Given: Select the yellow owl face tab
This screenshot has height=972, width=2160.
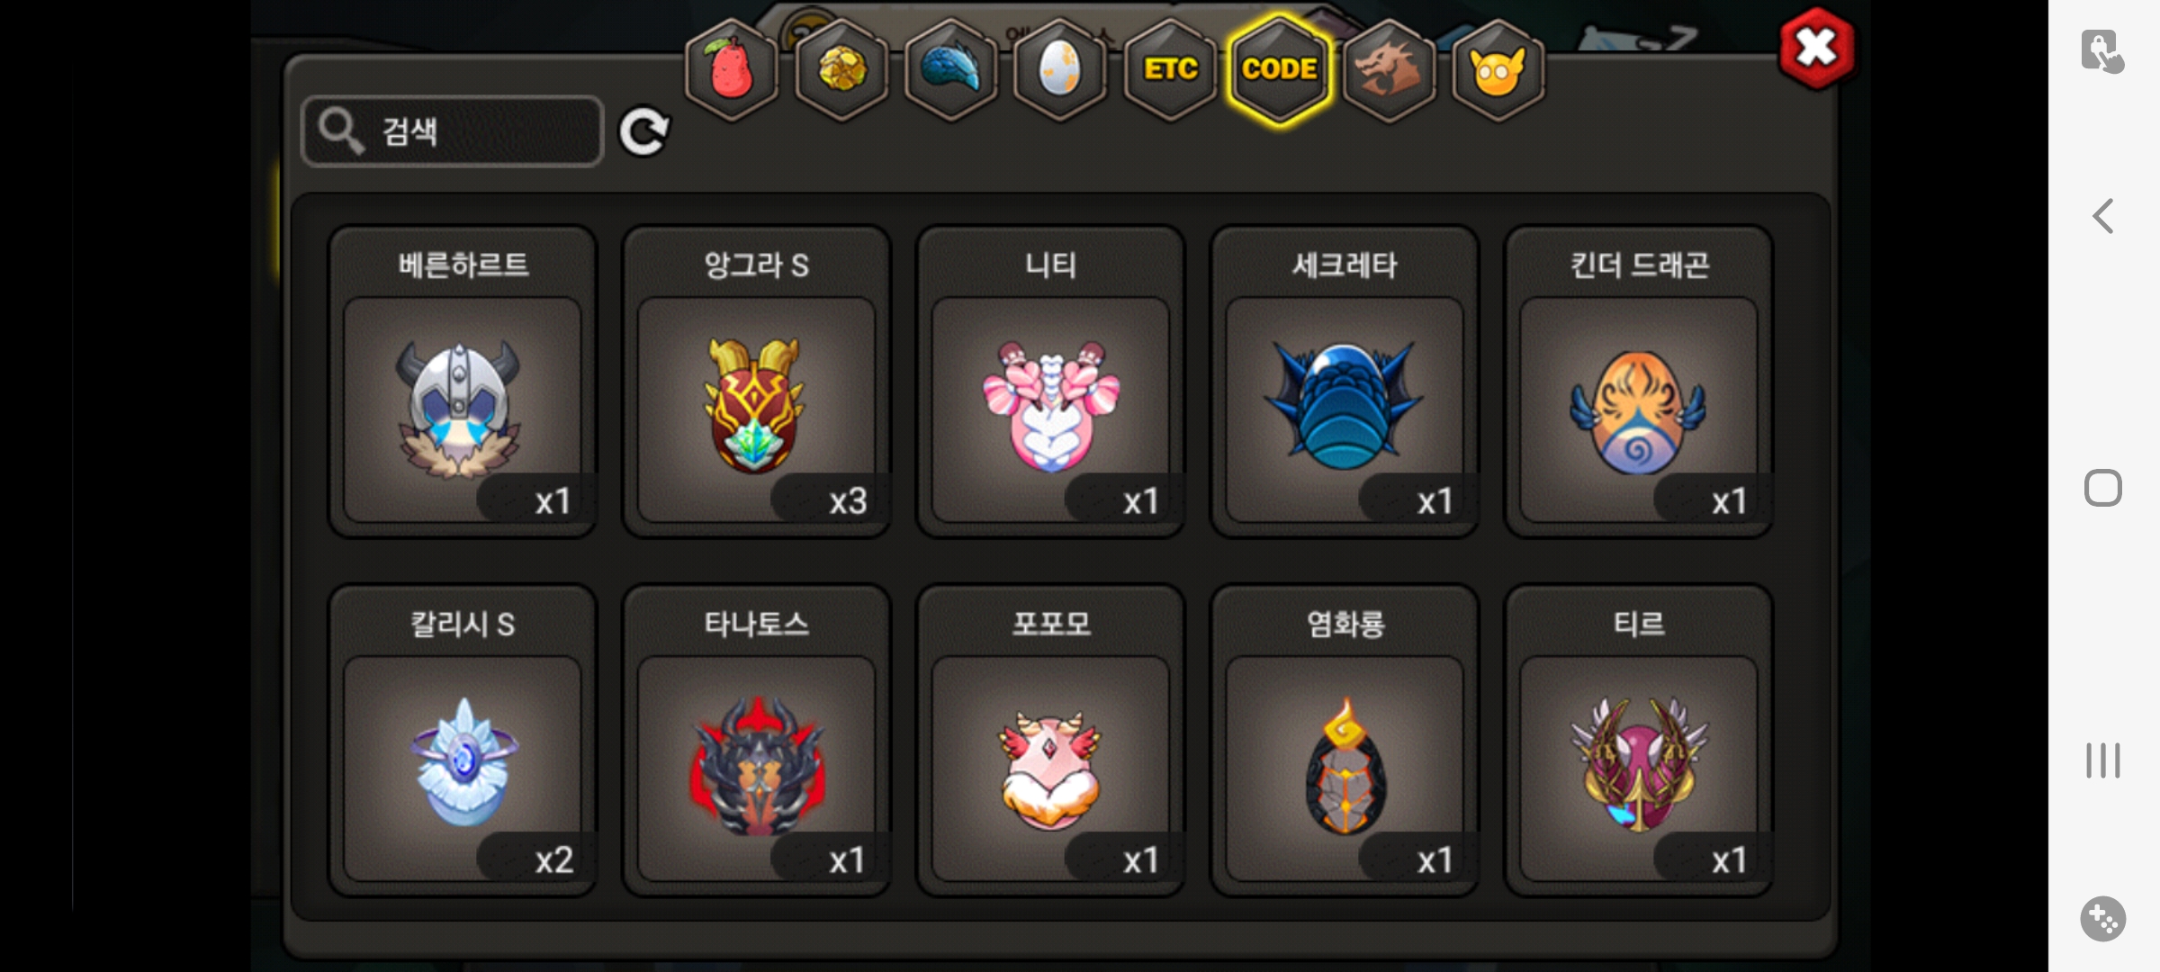Looking at the screenshot, I should [x=1498, y=69].
